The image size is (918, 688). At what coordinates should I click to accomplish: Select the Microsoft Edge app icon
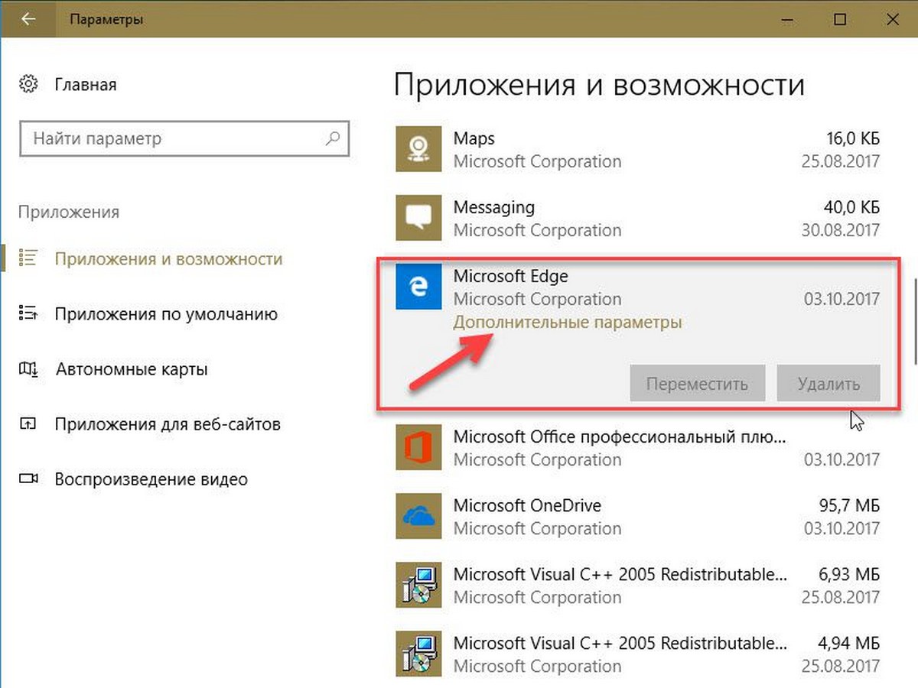pos(418,287)
